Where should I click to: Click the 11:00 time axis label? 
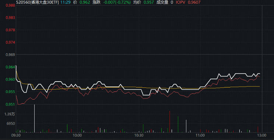pos(200,135)
